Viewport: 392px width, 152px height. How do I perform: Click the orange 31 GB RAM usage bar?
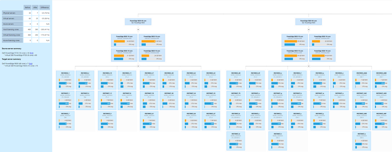click(119, 56)
